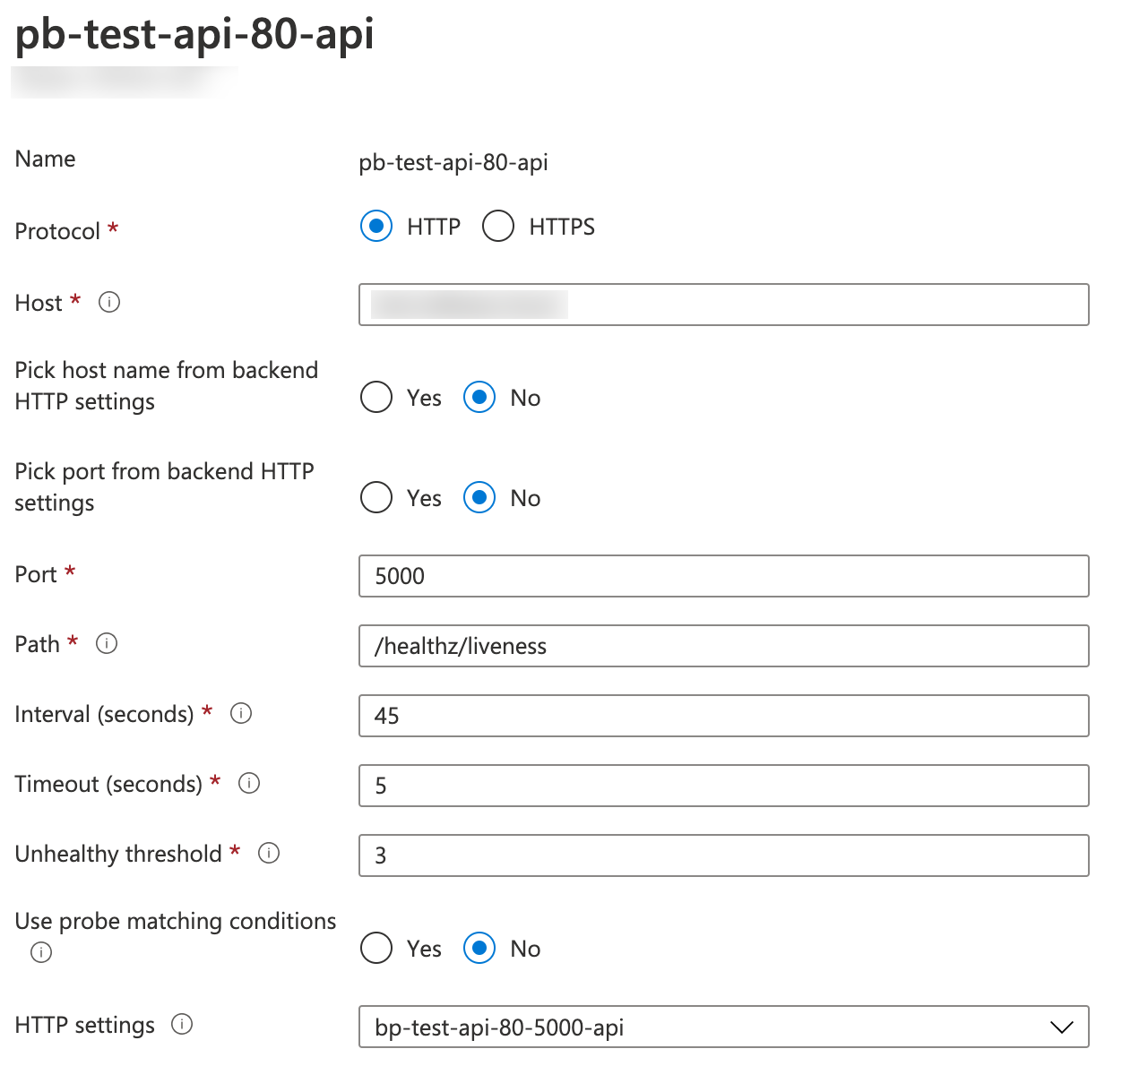The image size is (1122, 1066).
Task: Click the Unhealthy threshold info icon
Action: coord(269,853)
